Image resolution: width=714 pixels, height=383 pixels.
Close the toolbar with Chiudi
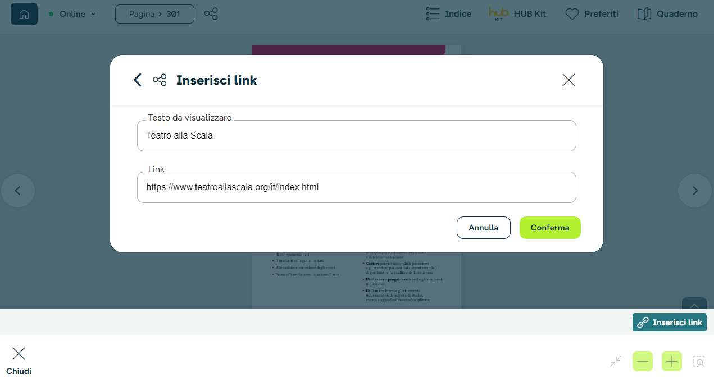click(x=19, y=361)
